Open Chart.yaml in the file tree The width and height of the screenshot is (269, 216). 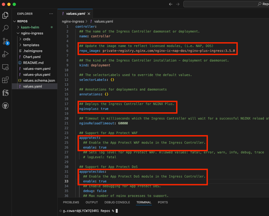(31, 57)
